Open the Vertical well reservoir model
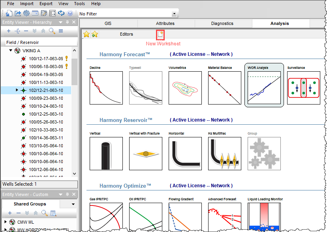This screenshot has height=232, width=327. pos(106,153)
